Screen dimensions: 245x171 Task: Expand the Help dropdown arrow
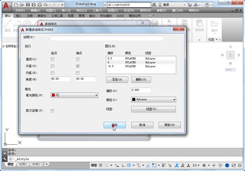211,5
